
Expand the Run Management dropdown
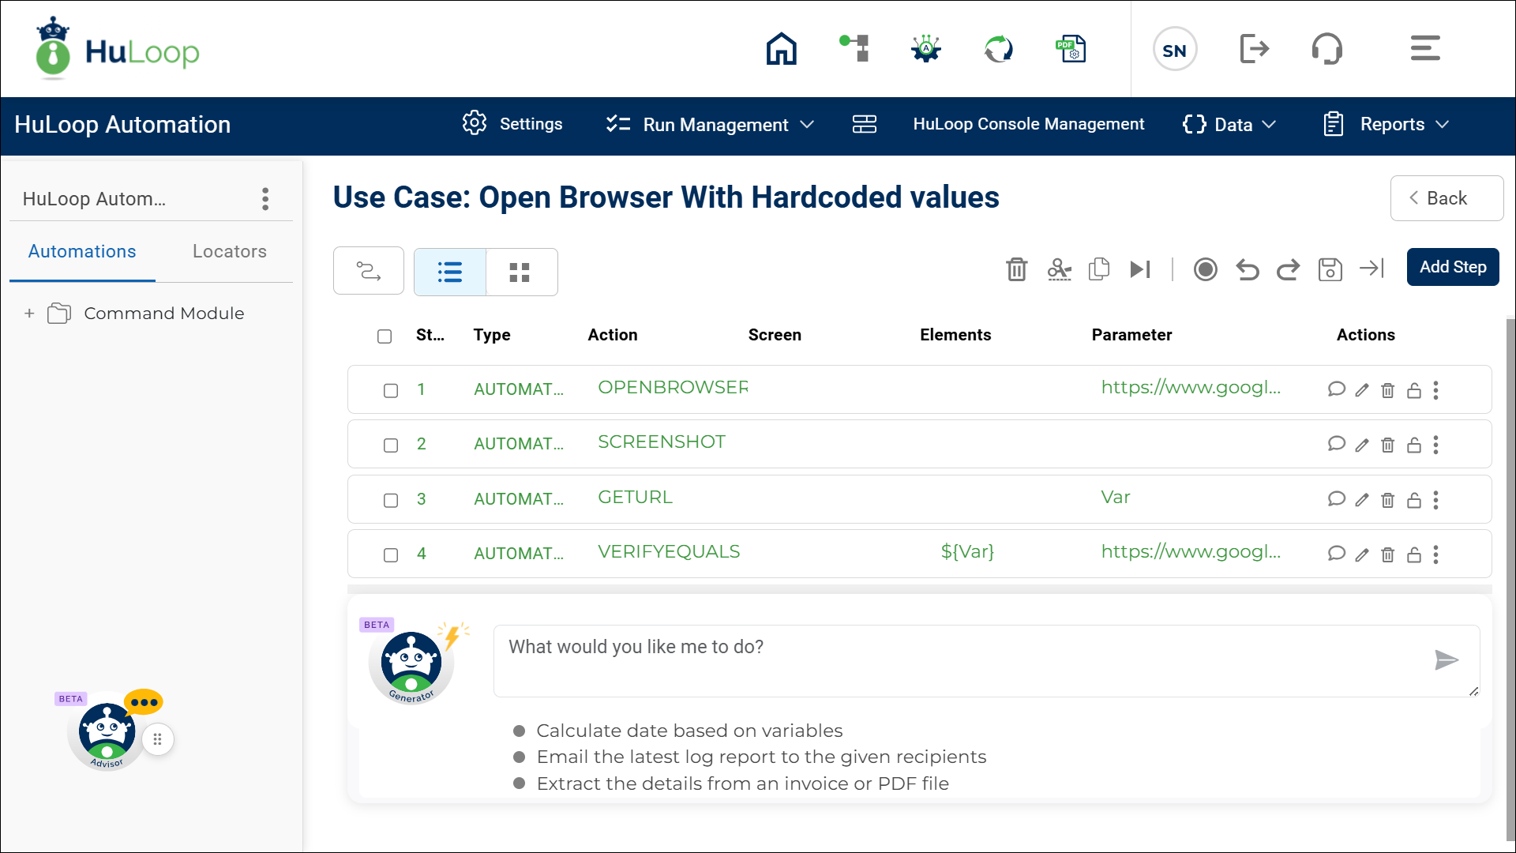(710, 125)
